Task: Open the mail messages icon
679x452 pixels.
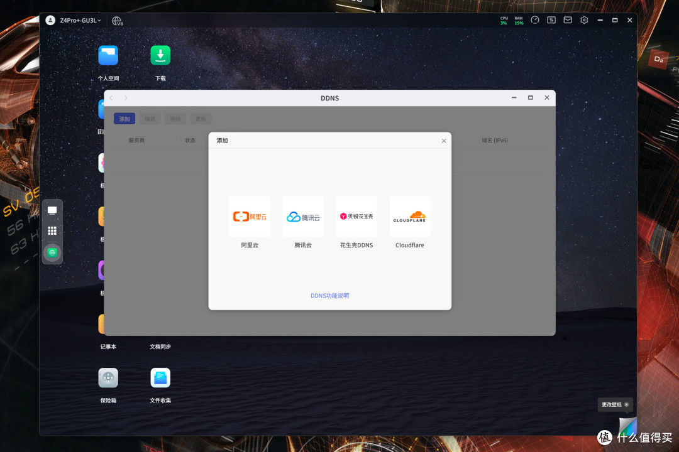Action: [568, 20]
